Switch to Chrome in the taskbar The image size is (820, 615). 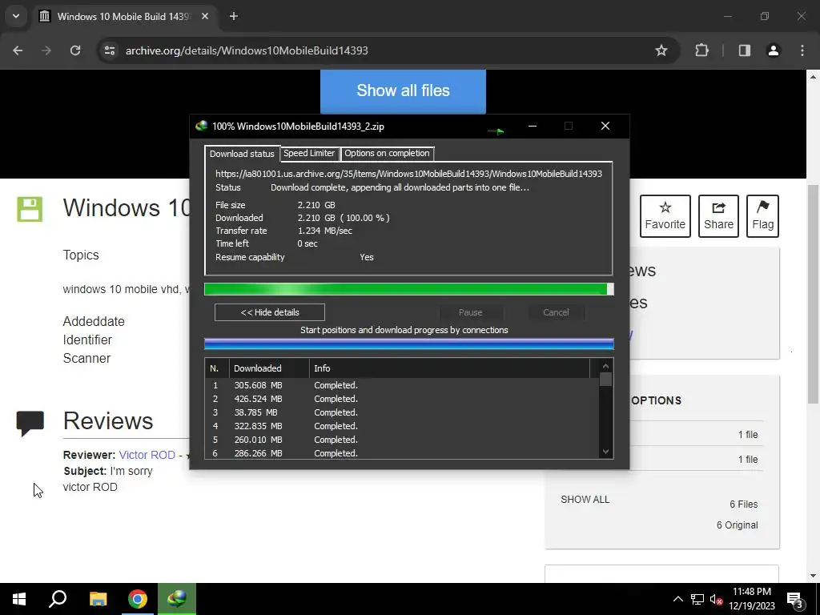(138, 599)
